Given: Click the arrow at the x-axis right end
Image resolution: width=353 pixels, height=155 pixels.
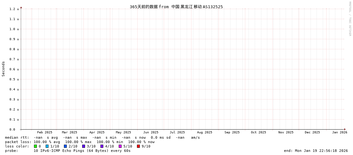Looking at the screenshot, I should click(x=345, y=129).
